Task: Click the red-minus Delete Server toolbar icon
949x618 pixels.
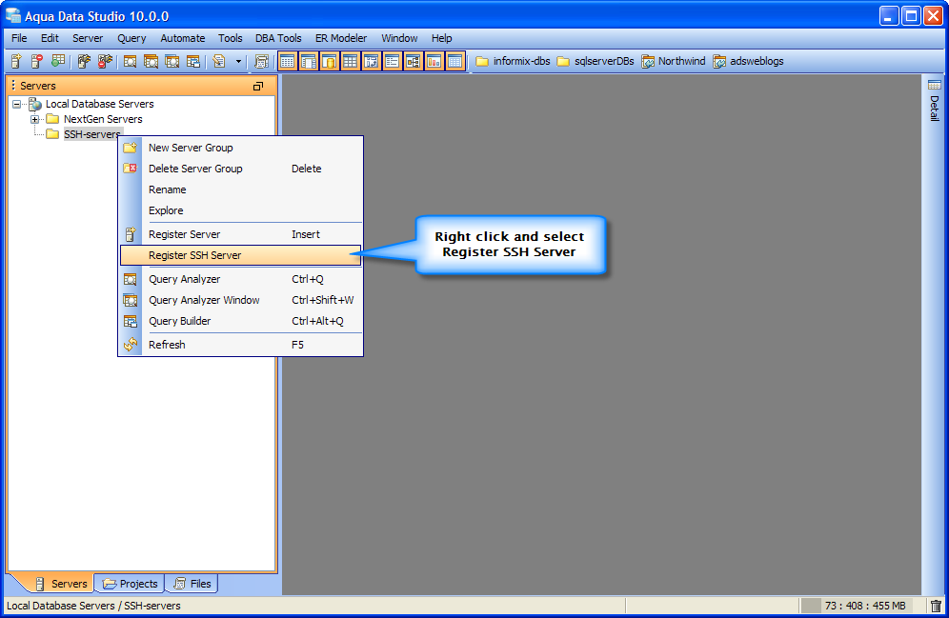Action: (37, 61)
